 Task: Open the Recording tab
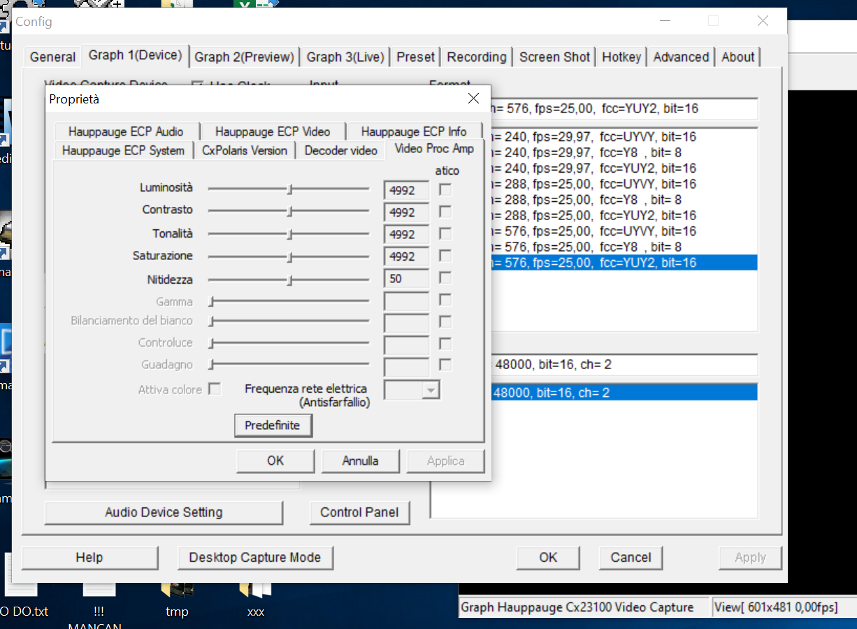[477, 57]
